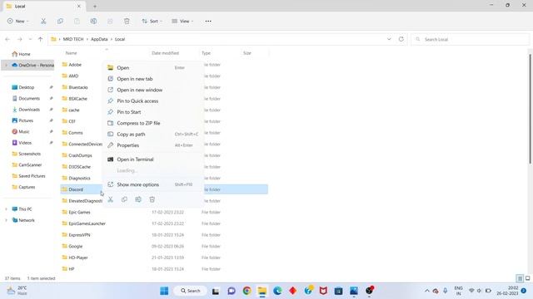Open the View dropdown

pos(182,21)
